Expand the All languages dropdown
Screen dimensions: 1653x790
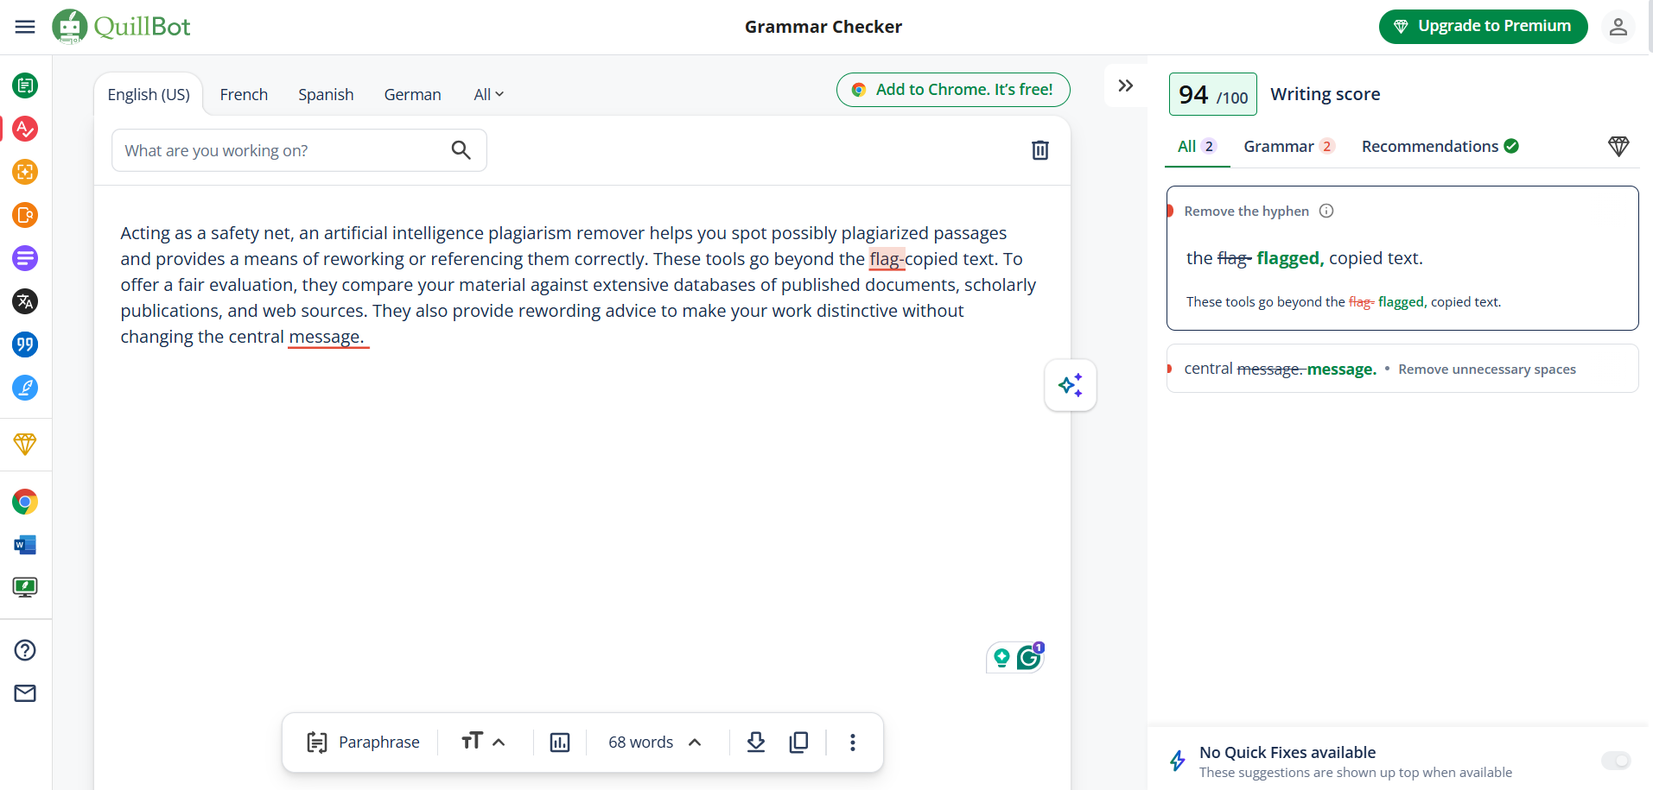click(488, 94)
